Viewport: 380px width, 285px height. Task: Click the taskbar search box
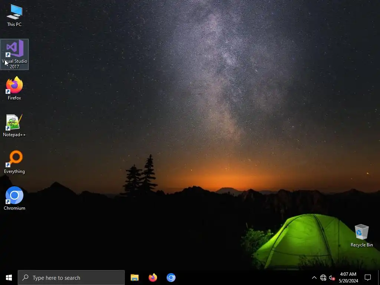click(71, 278)
